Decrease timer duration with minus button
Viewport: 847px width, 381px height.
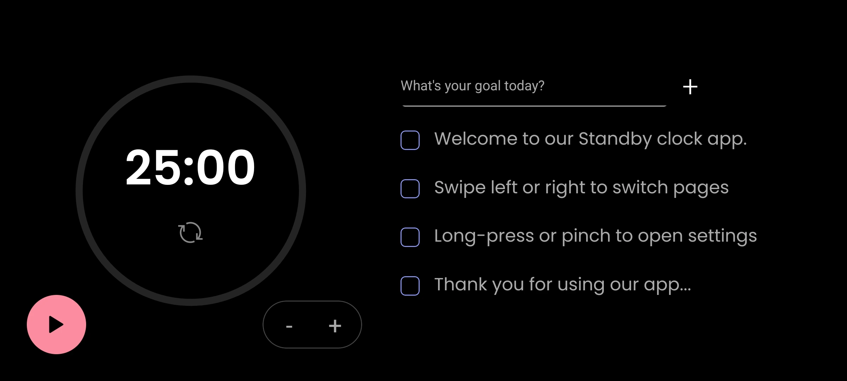tap(289, 326)
